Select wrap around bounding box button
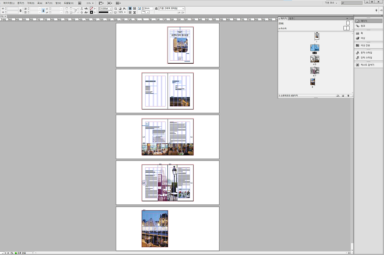The height and width of the screenshot is (255, 384). click(x=134, y=9)
